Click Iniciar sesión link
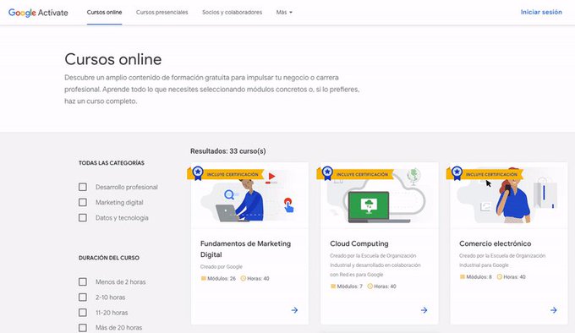 click(541, 12)
